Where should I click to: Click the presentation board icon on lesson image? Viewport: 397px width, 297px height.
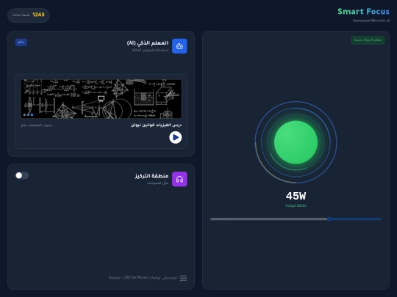(101, 99)
